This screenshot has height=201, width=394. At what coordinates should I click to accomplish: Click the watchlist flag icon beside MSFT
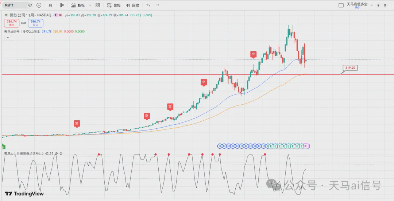(30, 5)
